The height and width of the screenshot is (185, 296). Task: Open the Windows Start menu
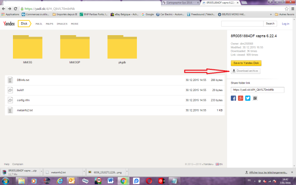5,180
